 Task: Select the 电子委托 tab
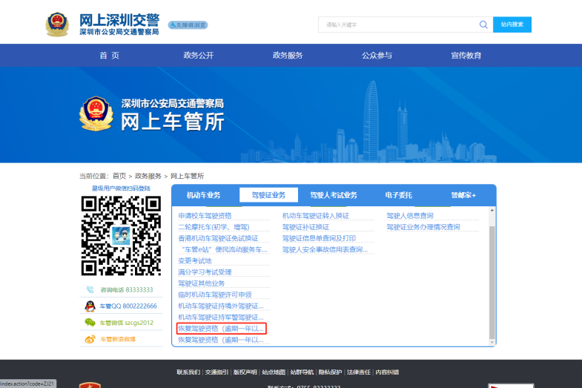coord(398,195)
